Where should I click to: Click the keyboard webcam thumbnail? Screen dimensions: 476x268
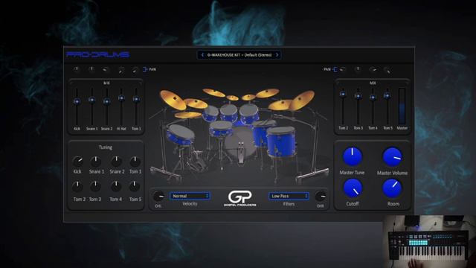click(x=429, y=242)
